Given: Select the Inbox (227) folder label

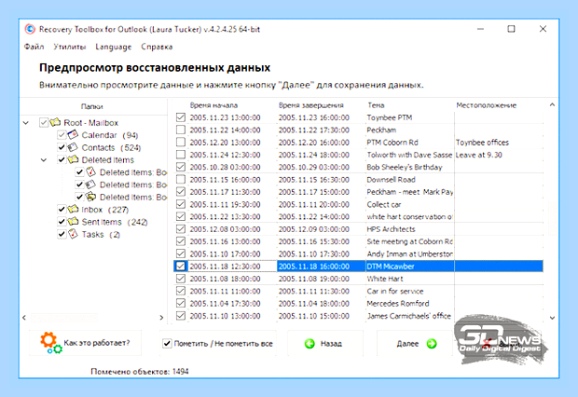Looking at the screenshot, I should 105,210.
